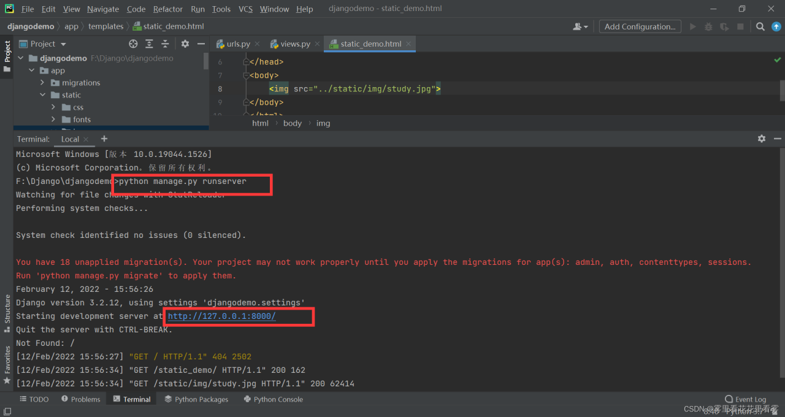Screen dimensions: 785x417
Task: Open Terminal panel settings gear
Action: point(762,139)
